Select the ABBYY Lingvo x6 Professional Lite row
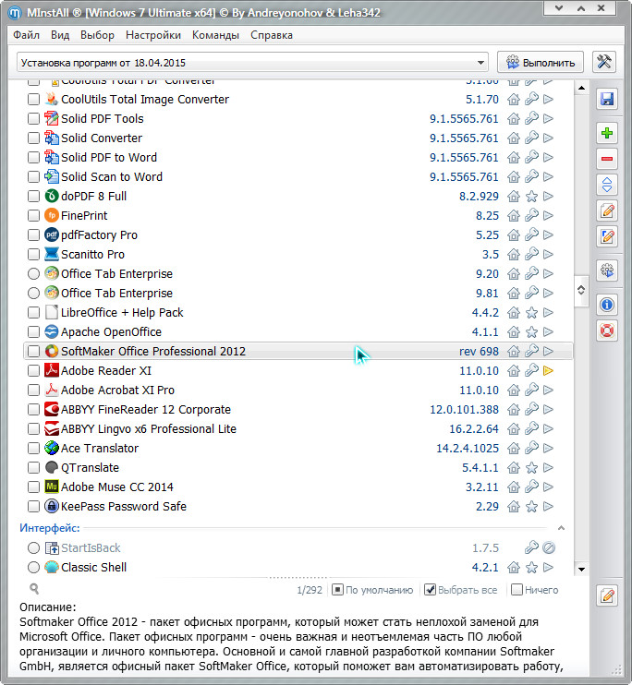Viewport: 632px width, 685px height. pyautogui.click(x=298, y=429)
